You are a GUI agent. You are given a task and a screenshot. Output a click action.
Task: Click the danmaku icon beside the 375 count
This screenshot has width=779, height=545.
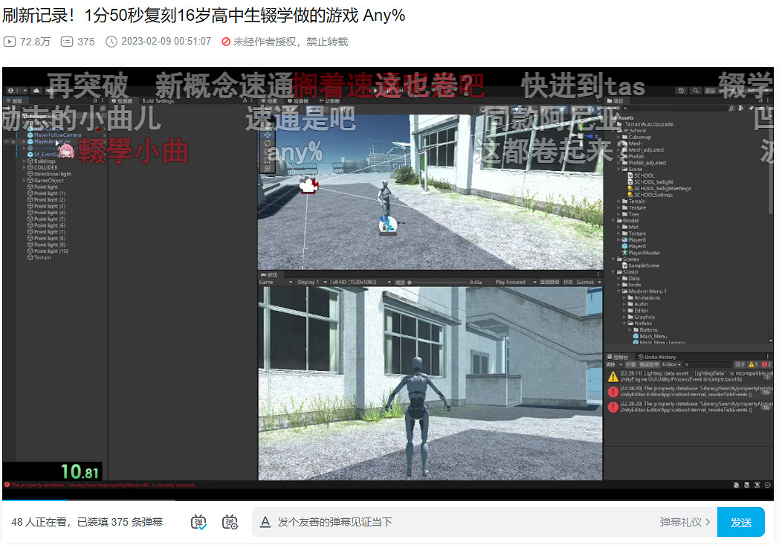click(67, 42)
